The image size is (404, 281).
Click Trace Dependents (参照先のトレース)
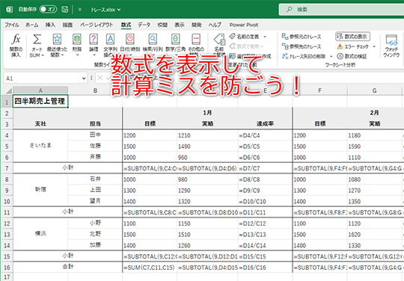pyautogui.click(x=302, y=46)
